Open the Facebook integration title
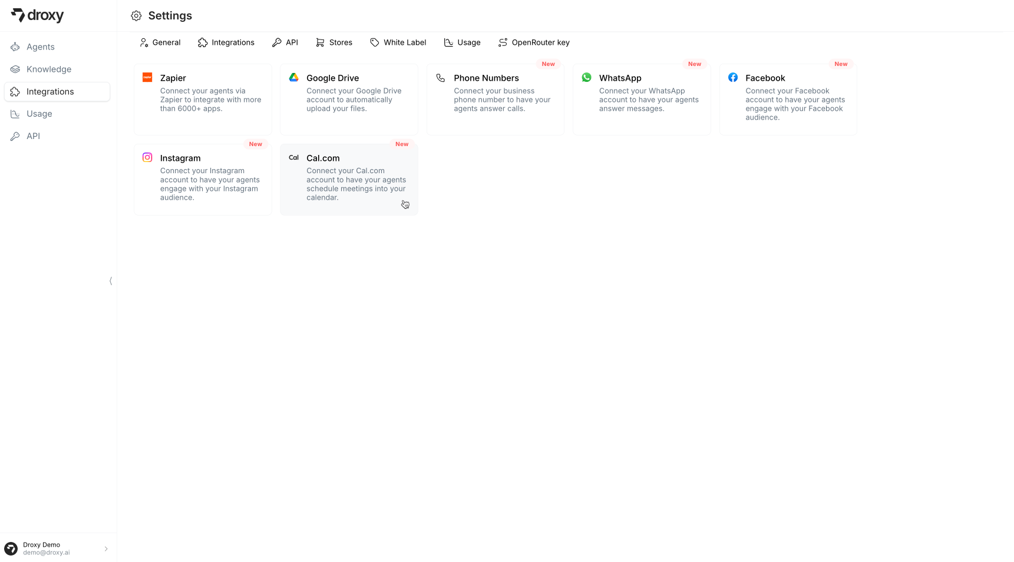Screen dimensions: 1014x562 [x=765, y=78]
